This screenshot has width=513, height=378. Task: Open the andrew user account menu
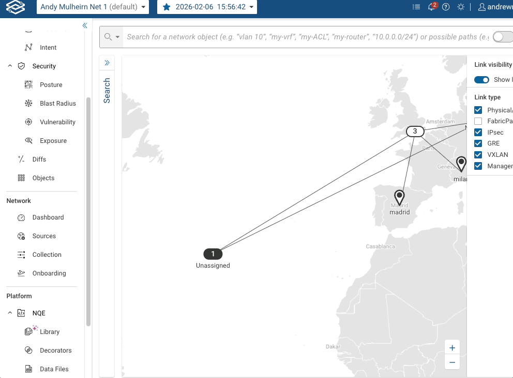(x=495, y=7)
